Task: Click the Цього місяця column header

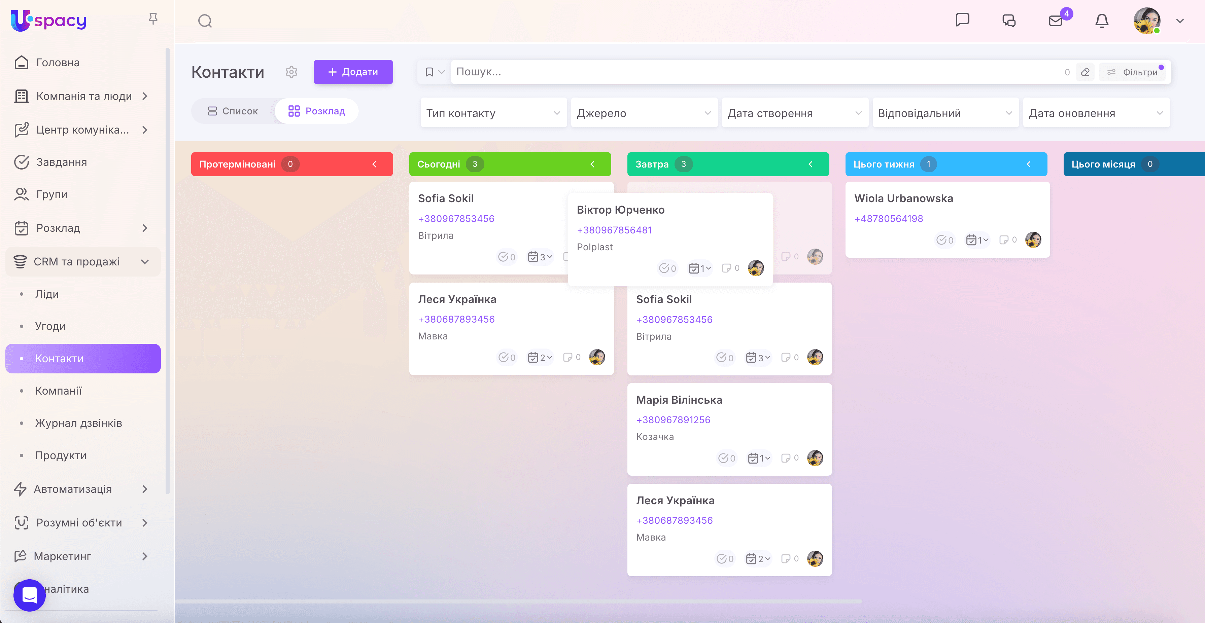Action: 1134,164
